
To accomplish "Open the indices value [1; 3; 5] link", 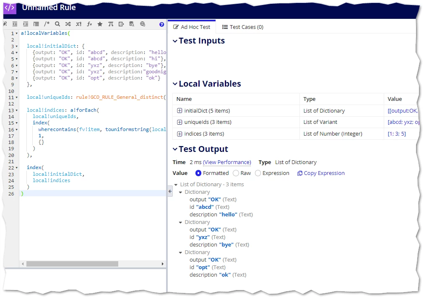I will pos(397,134).
